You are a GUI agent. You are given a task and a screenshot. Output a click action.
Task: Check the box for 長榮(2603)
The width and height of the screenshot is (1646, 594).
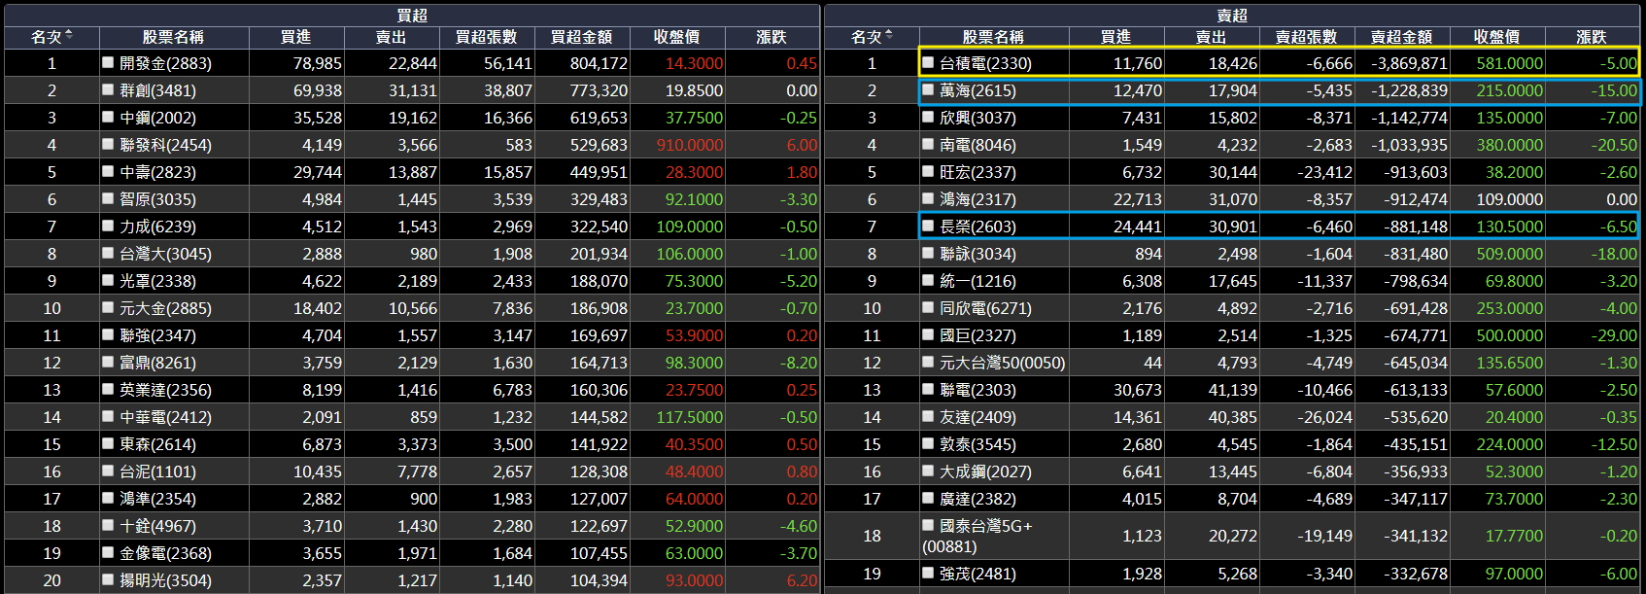click(x=928, y=226)
